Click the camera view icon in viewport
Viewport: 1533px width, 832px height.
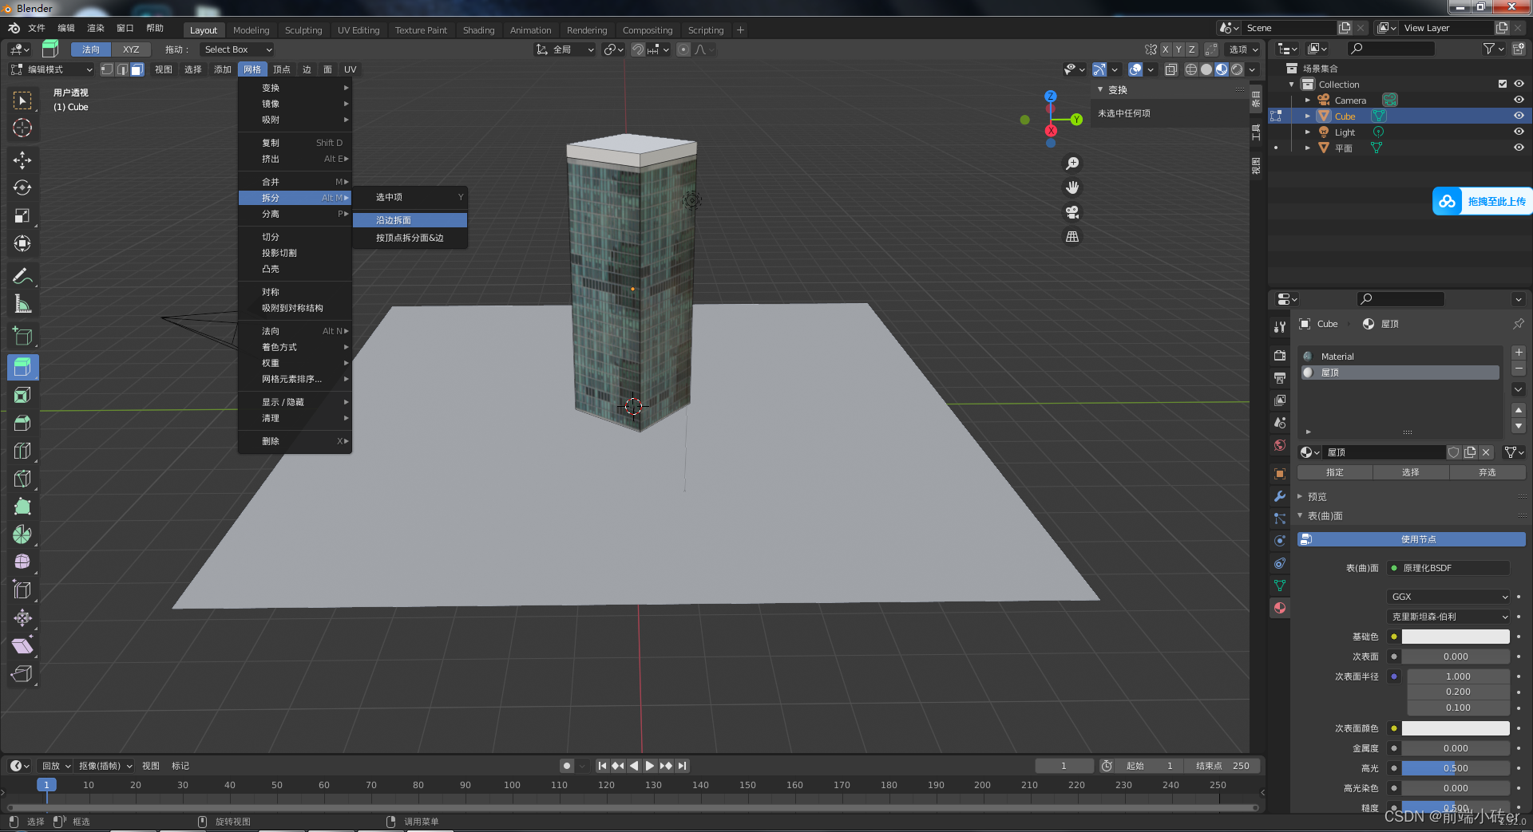(x=1072, y=212)
